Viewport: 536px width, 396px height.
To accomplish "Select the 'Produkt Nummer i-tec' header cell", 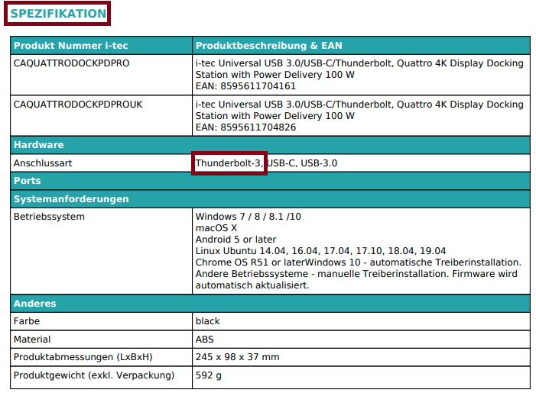I will 101,46.
